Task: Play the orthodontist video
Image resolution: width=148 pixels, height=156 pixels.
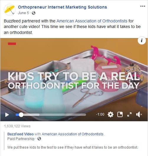Action: pos(7,115)
